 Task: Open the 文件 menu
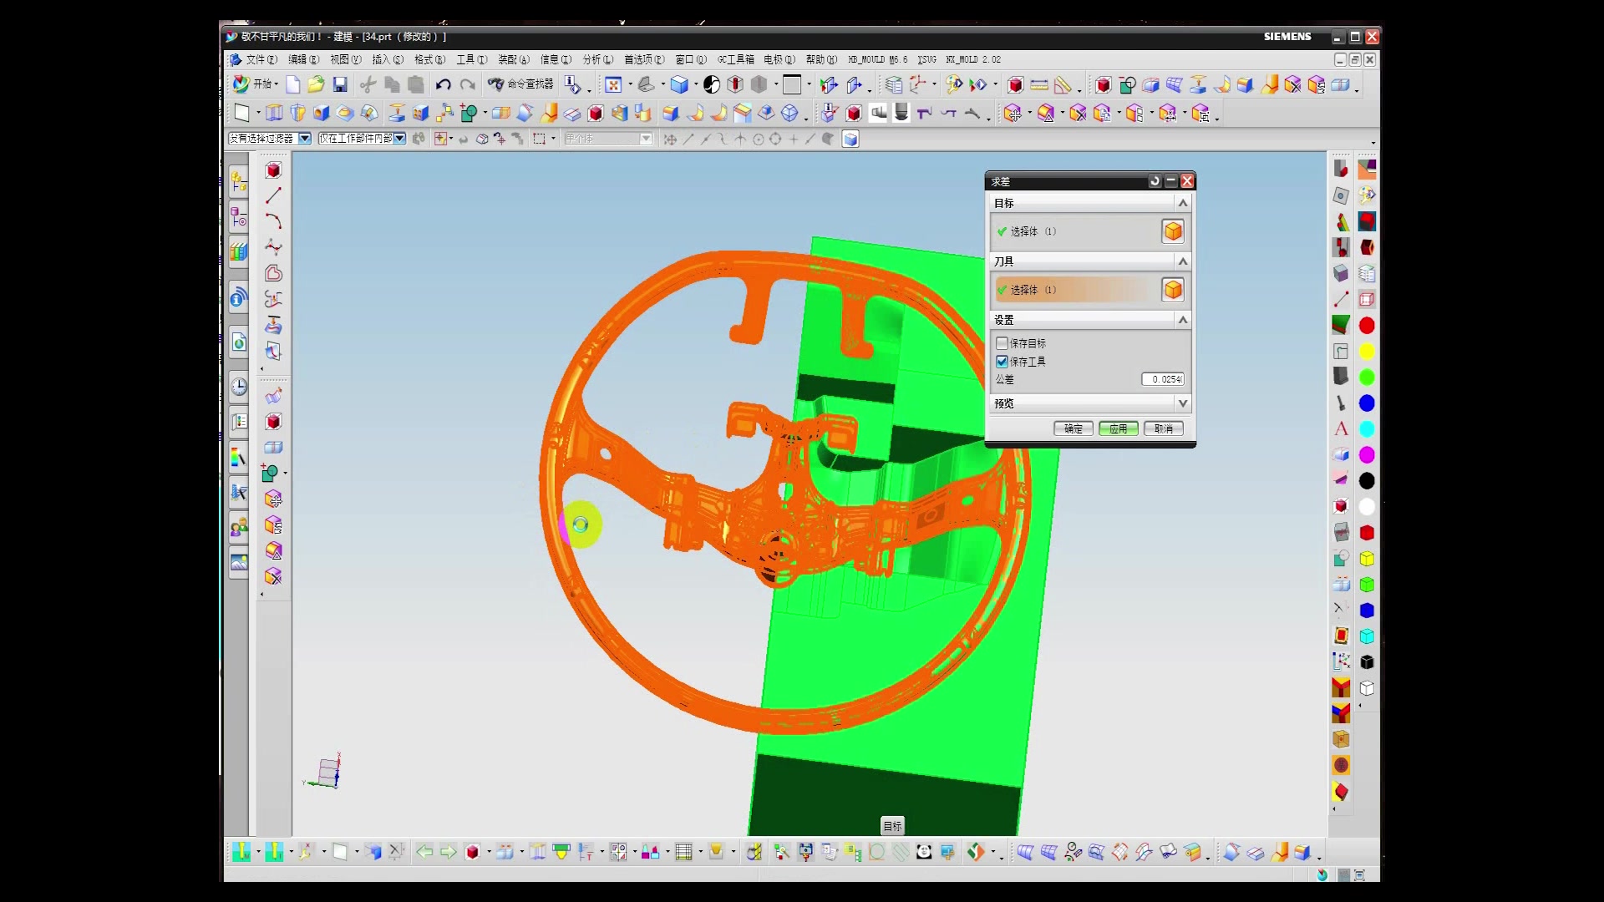(260, 59)
